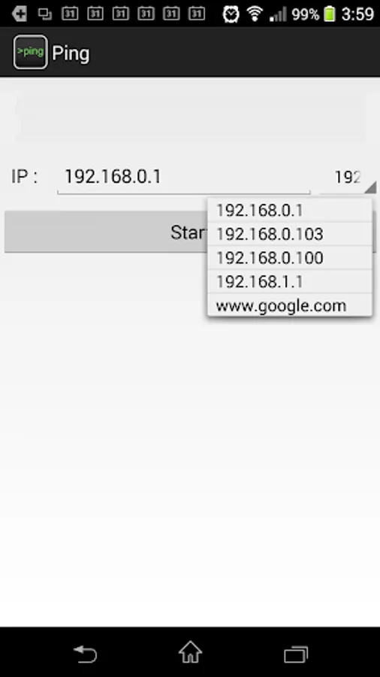Tap the Start button
380x677 pixels.
tap(106, 232)
